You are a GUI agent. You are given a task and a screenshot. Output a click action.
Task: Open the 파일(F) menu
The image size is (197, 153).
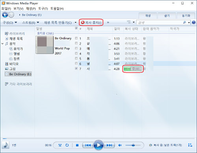pyautogui.click(x=6, y=9)
